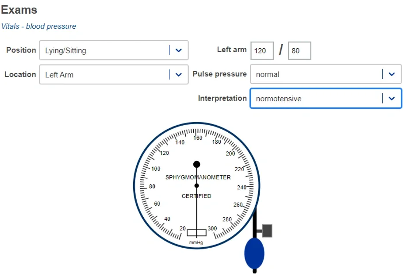Click the 240 mark on the gauge

[x=241, y=188]
